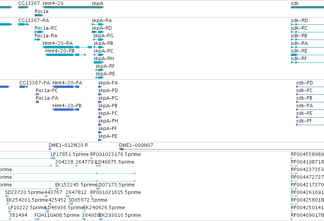The image size is (324, 221).
Task: Select feature 2647812
Action: (x=76, y=192)
